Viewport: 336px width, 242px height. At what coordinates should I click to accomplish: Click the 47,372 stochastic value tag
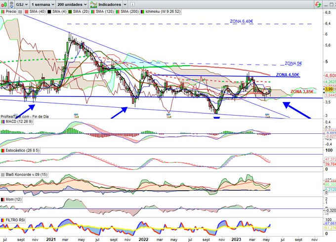(x=331, y=160)
